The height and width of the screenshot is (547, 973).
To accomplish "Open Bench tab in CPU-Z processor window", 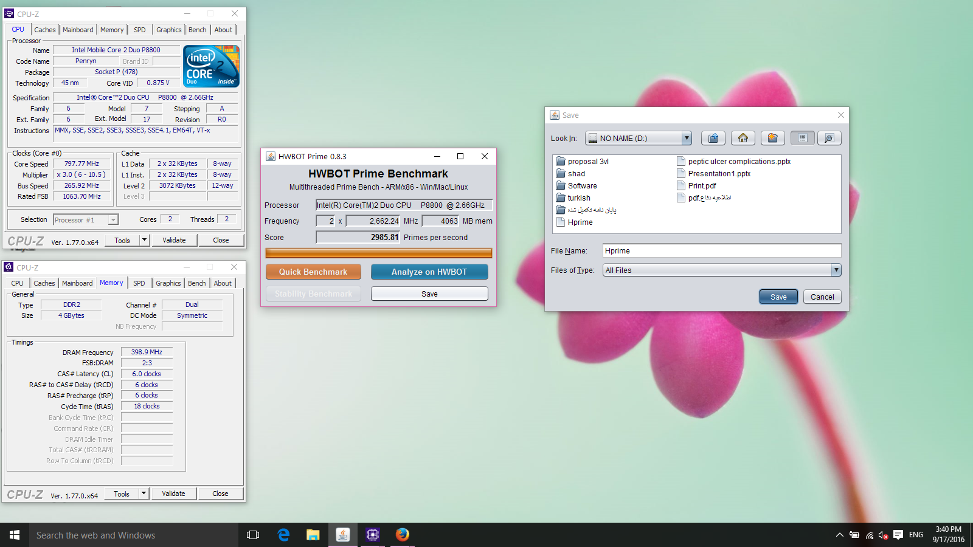I will coord(198,30).
